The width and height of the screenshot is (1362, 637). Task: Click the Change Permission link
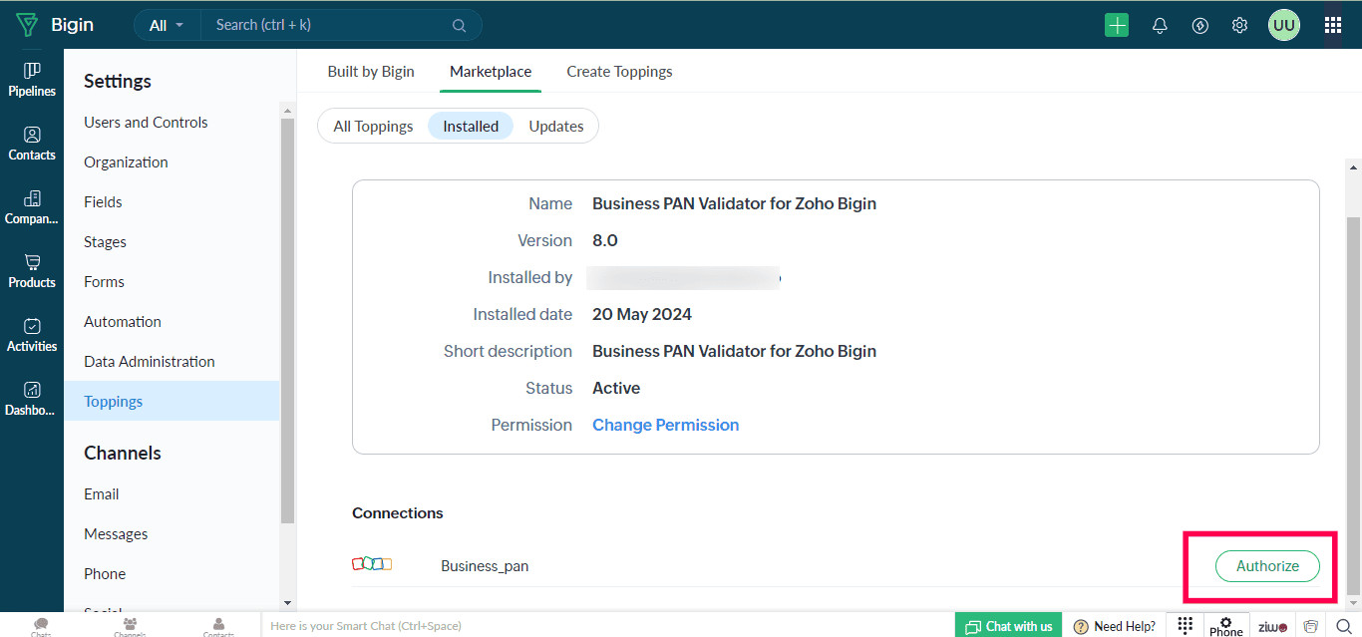point(666,425)
